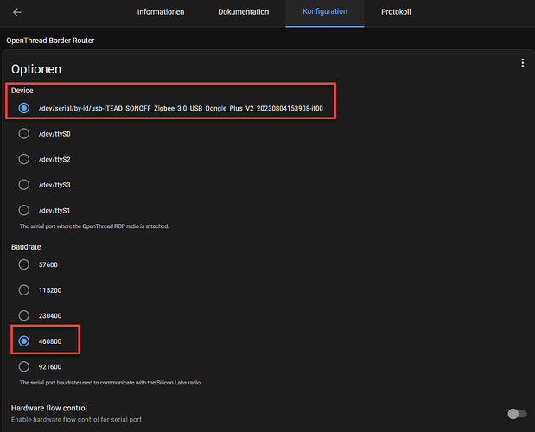Select the Konfiguration tab
Viewport: 535px width, 432px height.
pyautogui.click(x=324, y=12)
